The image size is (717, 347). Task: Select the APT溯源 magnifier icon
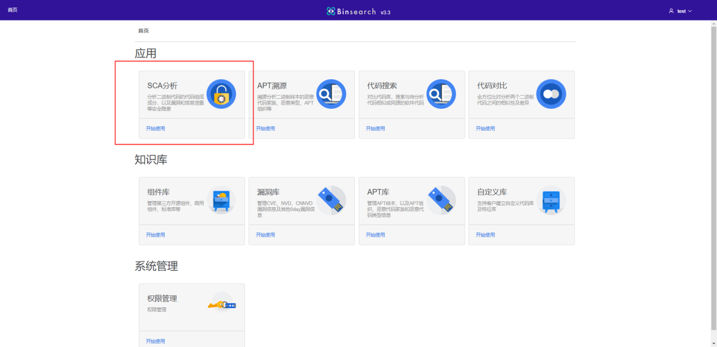coord(331,94)
